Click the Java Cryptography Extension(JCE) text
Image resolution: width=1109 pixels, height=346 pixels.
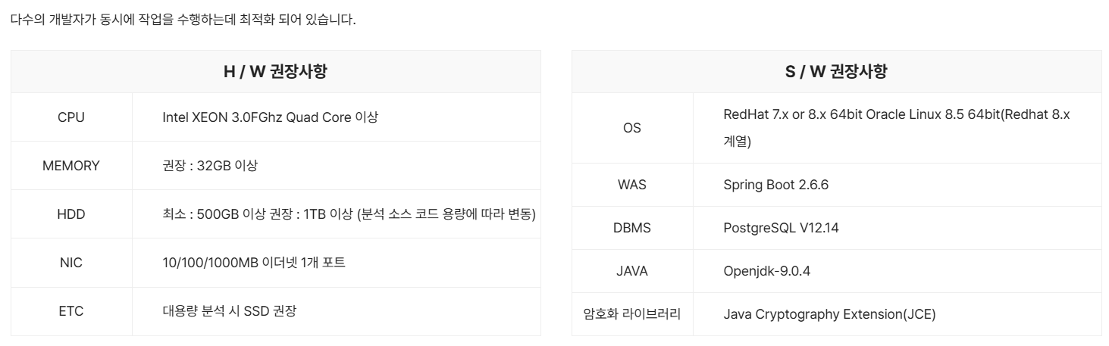(829, 314)
